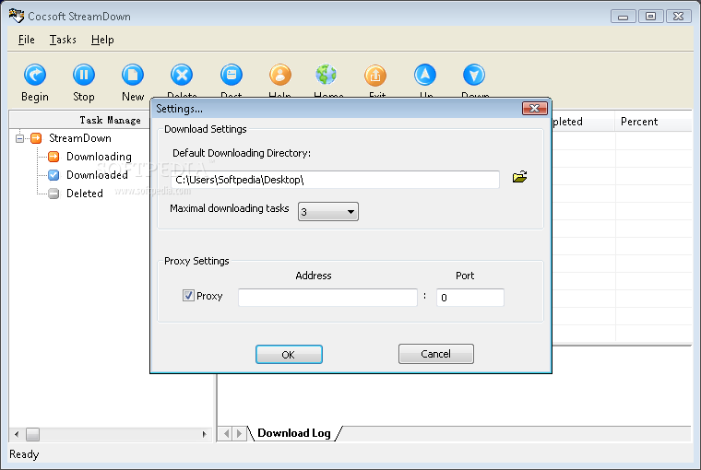Browse for folder with directory icon
The height and width of the screenshot is (470, 701).
pos(519,177)
